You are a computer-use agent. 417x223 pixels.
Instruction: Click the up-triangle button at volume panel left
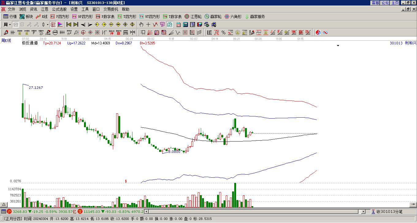(x=4, y=205)
